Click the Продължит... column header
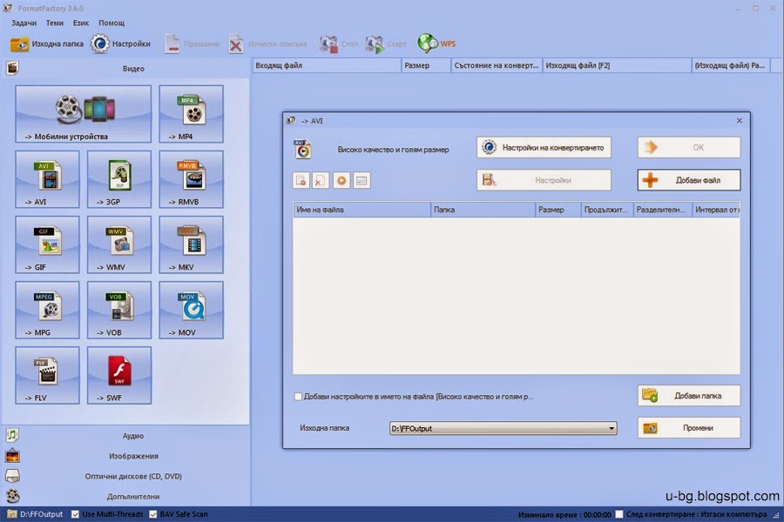 [607, 210]
